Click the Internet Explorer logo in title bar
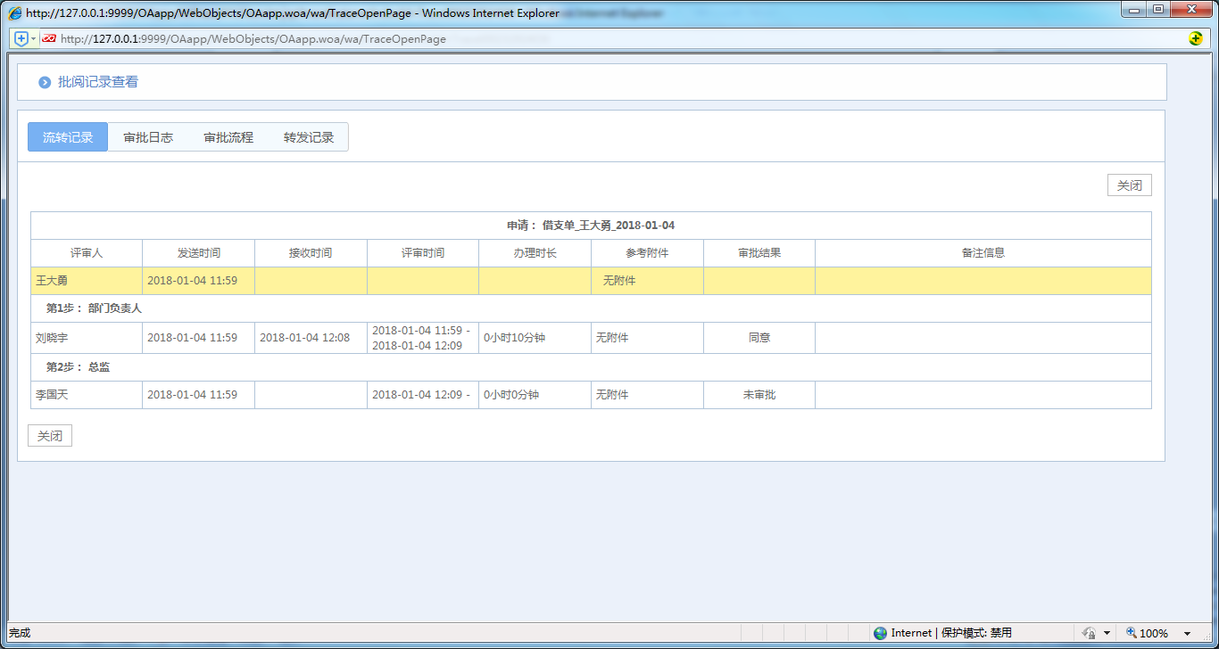The image size is (1219, 649). [15, 13]
